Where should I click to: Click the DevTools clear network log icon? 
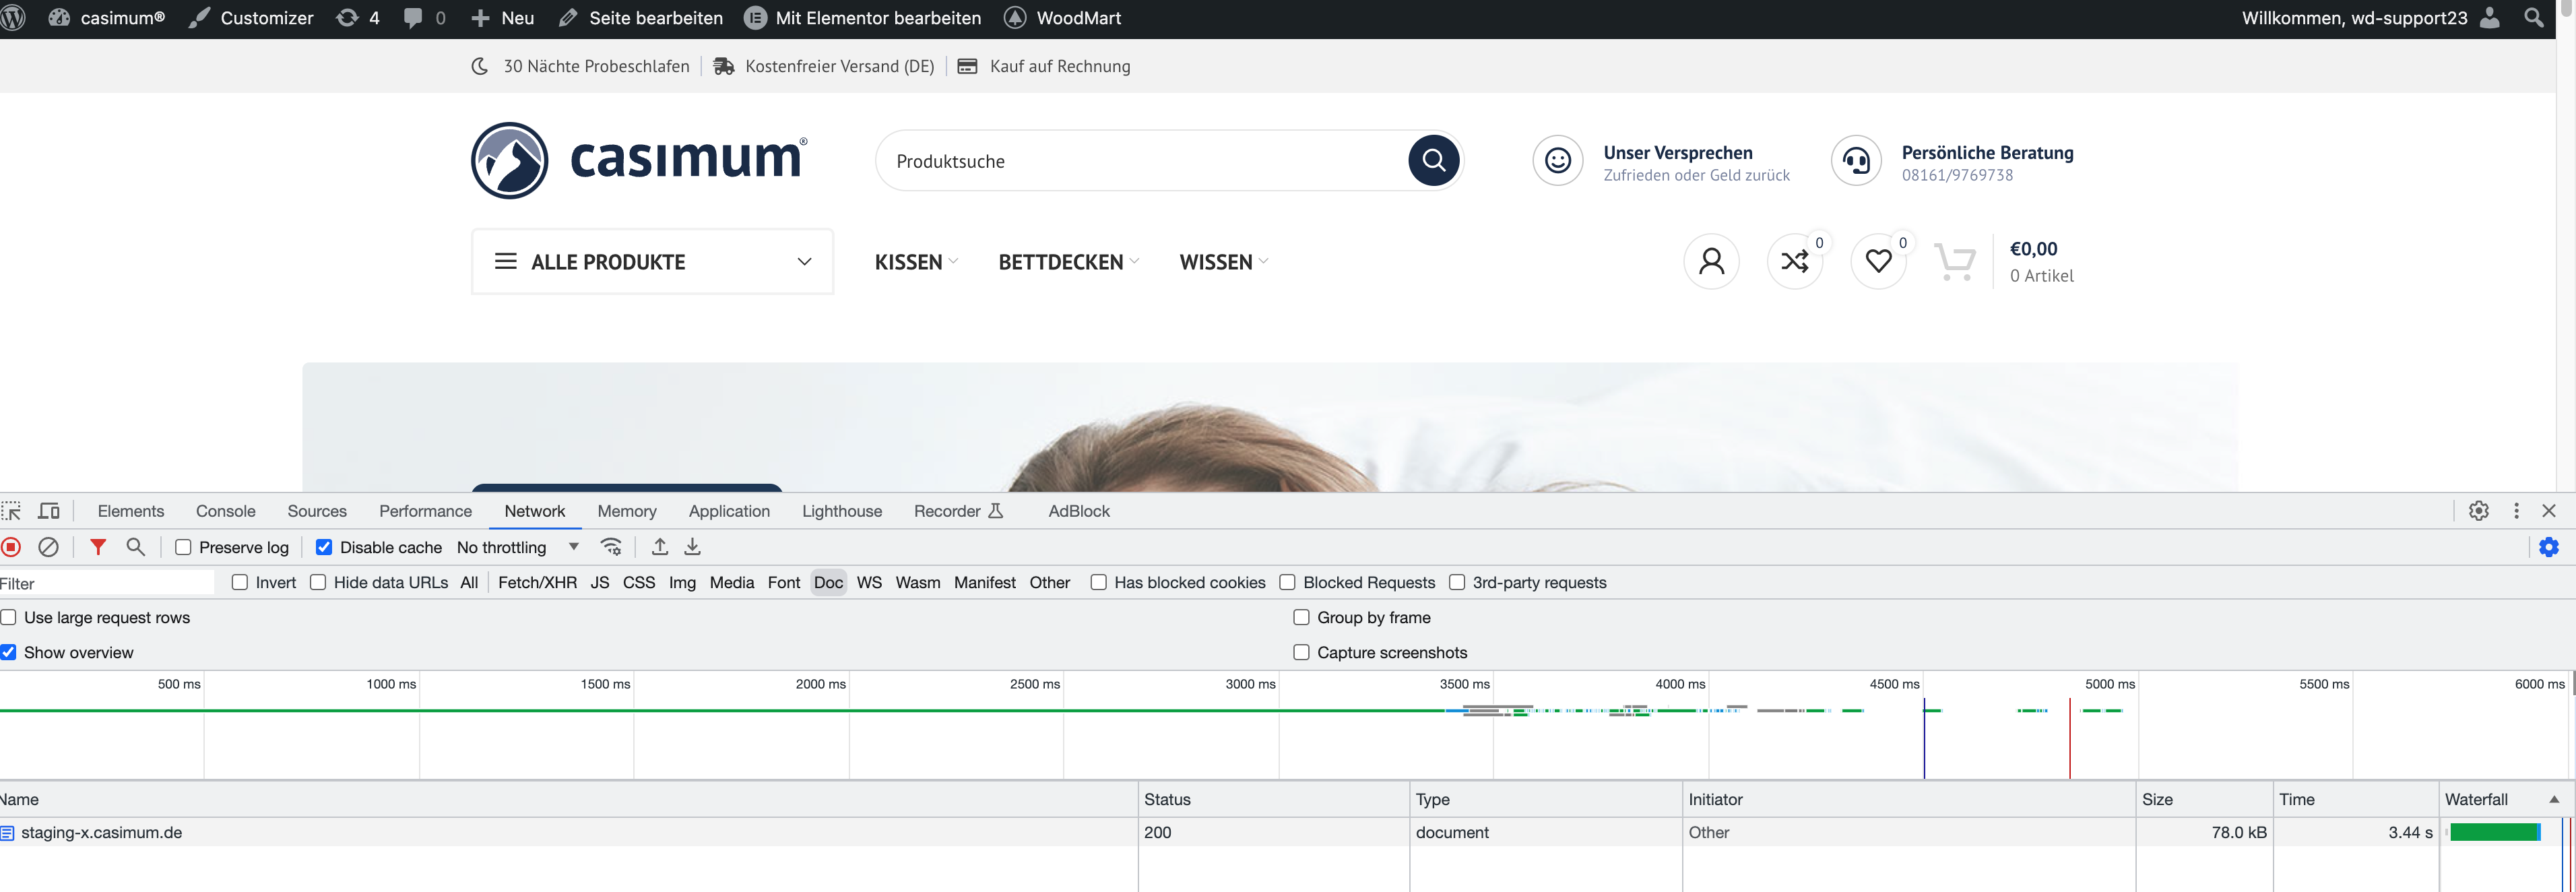48,547
